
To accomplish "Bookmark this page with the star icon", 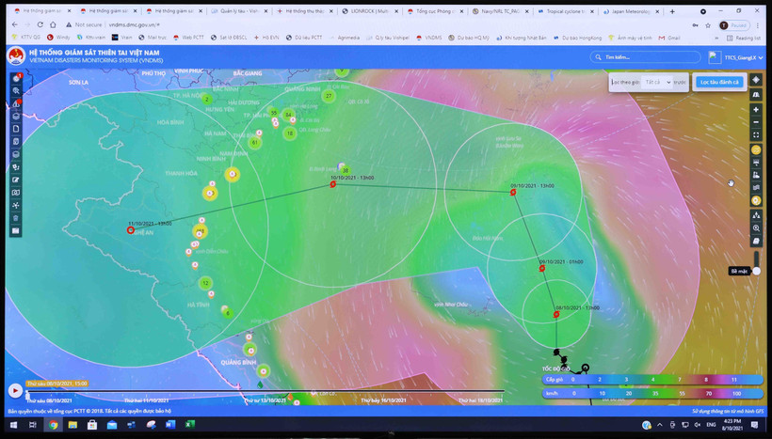I will pyautogui.click(x=708, y=25).
